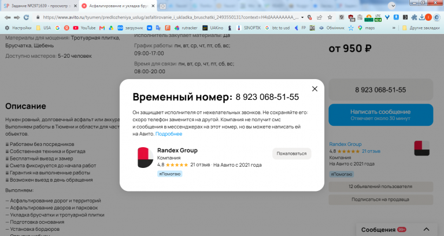Go back to previous page
Viewport: 444px width, 236px height.
(8, 17)
